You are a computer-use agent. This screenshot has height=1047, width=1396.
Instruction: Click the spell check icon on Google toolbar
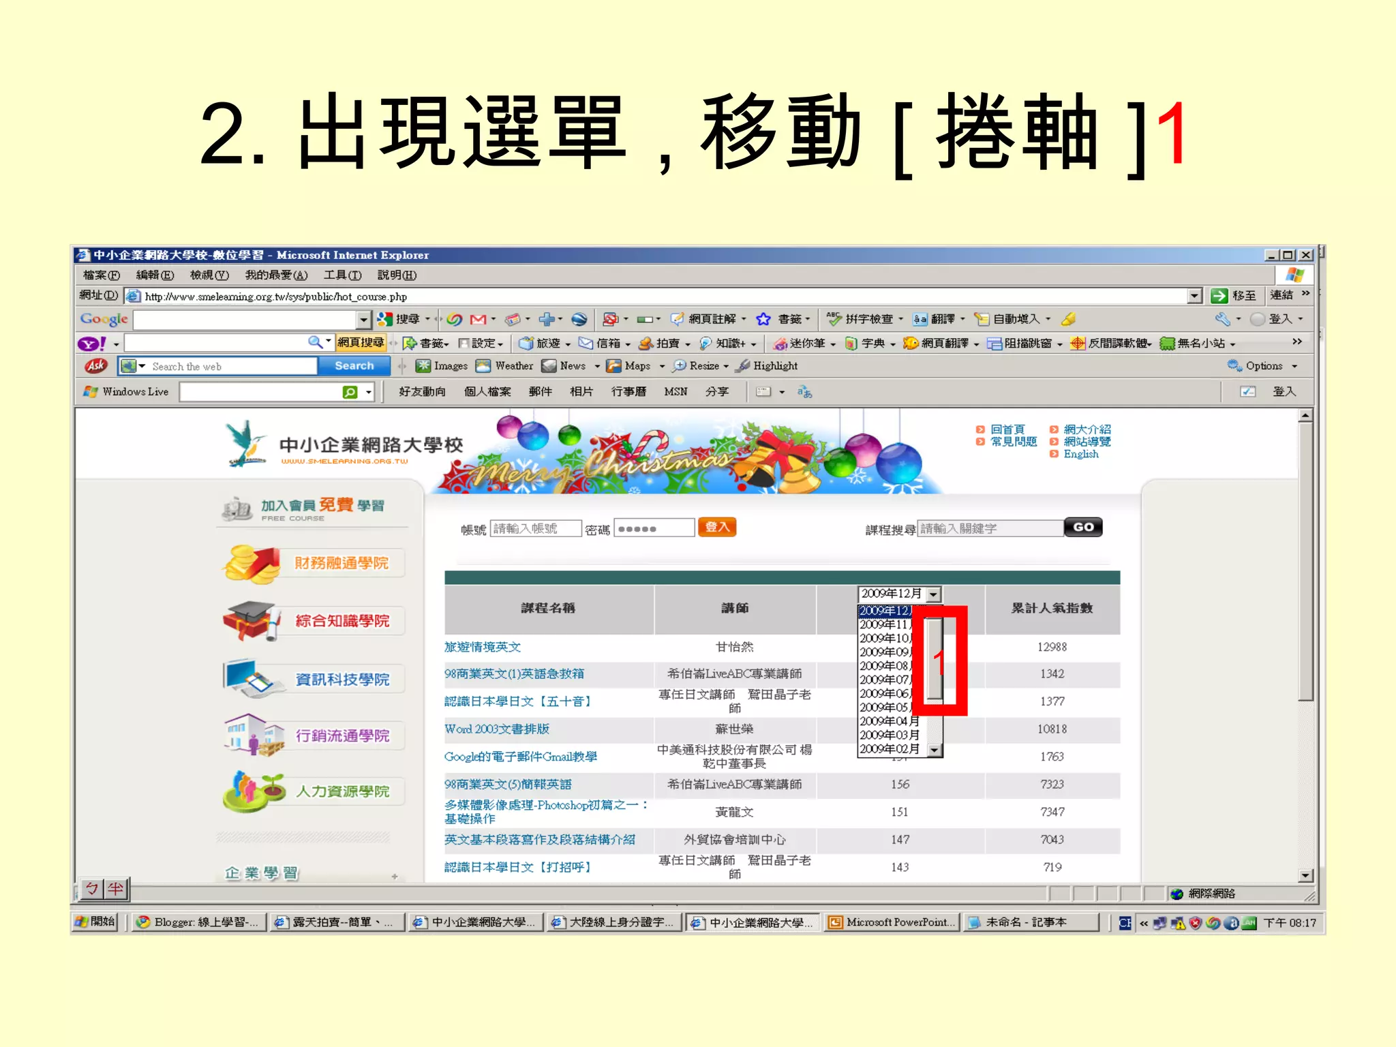point(834,319)
